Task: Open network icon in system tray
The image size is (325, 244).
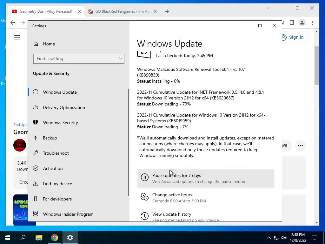Action: (276, 238)
